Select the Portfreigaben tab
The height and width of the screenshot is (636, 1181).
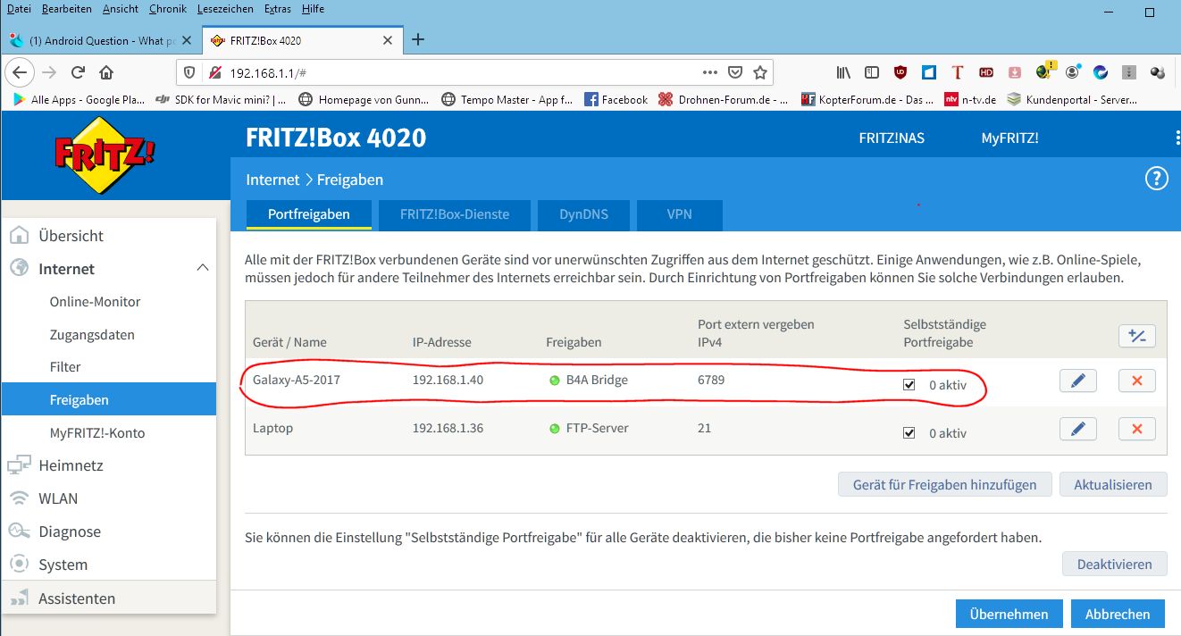[x=308, y=214]
